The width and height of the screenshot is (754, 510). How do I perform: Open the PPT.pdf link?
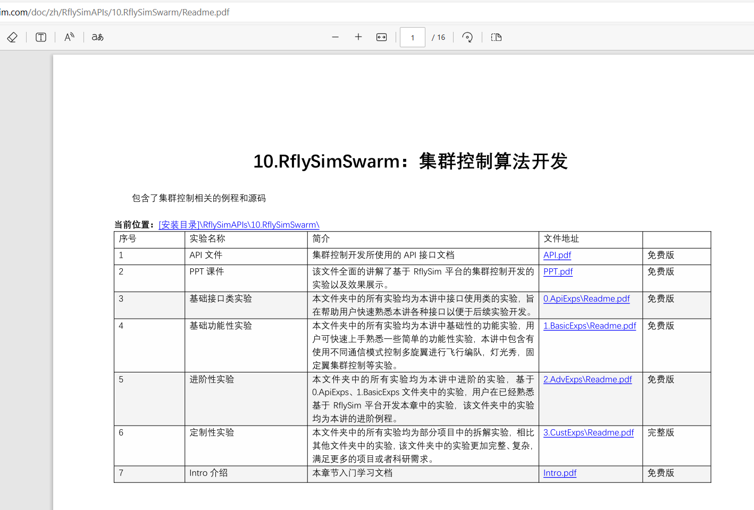(x=558, y=272)
